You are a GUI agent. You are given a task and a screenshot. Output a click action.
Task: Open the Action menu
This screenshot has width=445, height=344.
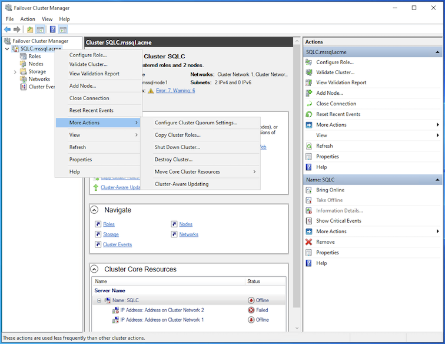click(28, 19)
